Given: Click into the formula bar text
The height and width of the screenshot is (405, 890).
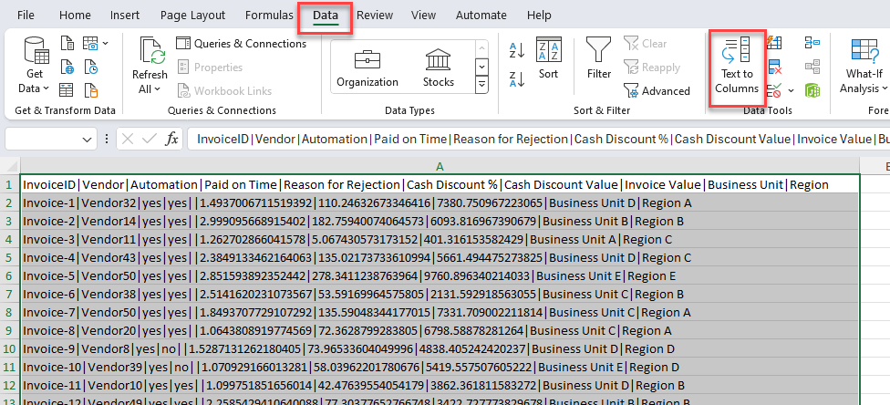Looking at the screenshot, I should 539,140.
